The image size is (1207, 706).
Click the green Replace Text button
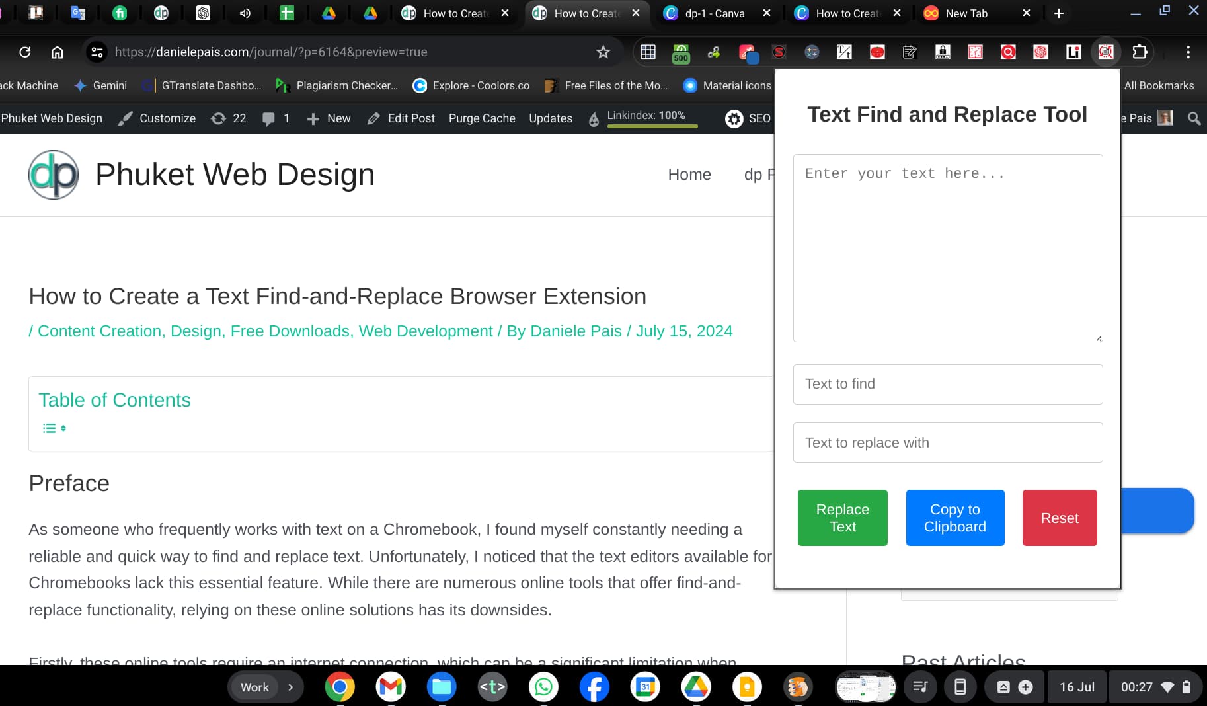pos(842,518)
